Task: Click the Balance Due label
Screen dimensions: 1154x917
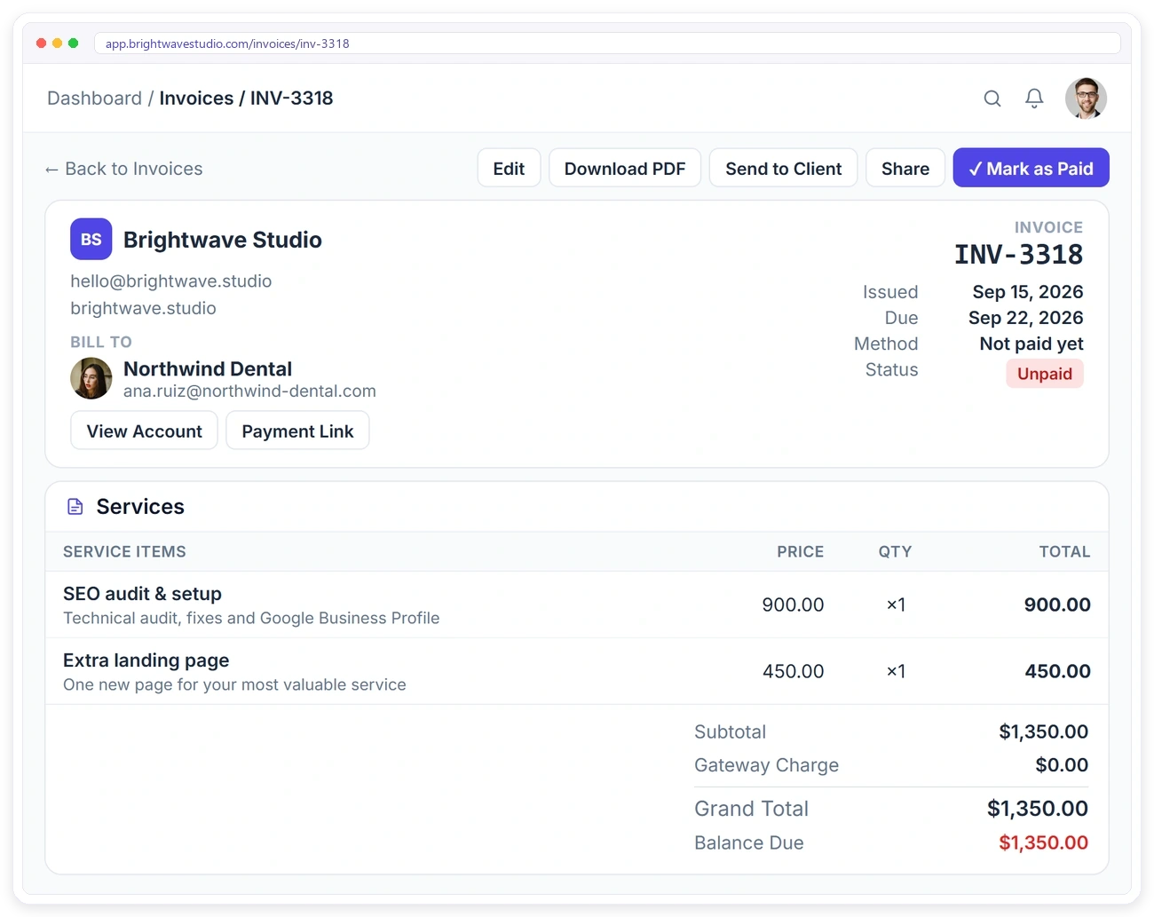Action: 749,842
